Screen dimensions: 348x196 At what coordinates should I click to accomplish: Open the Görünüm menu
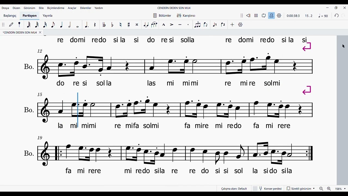pyautogui.click(x=29, y=8)
